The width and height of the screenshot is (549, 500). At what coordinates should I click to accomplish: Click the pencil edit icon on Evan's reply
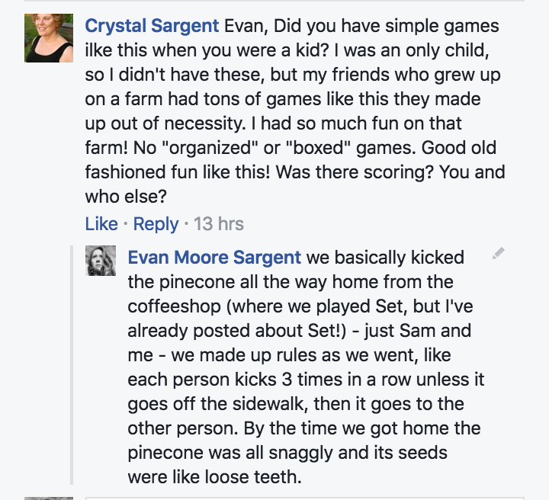499,254
